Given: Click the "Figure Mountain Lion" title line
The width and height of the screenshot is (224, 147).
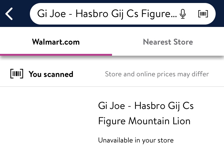Looking at the screenshot, I should click(144, 121).
